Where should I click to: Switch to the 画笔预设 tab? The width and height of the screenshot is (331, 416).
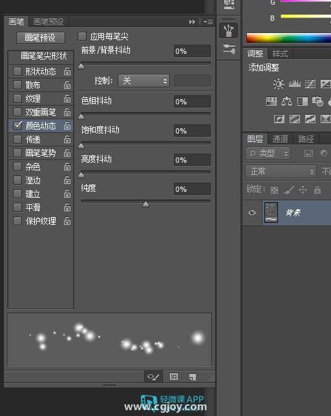tap(48, 21)
